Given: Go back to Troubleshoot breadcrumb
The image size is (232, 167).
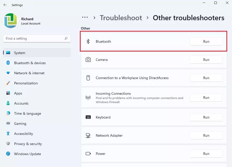Looking at the screenshot, I should pos(121,18).
